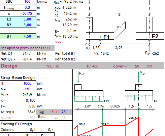Select the fcu value 30

pyautogui.click(x=57, y=66)
